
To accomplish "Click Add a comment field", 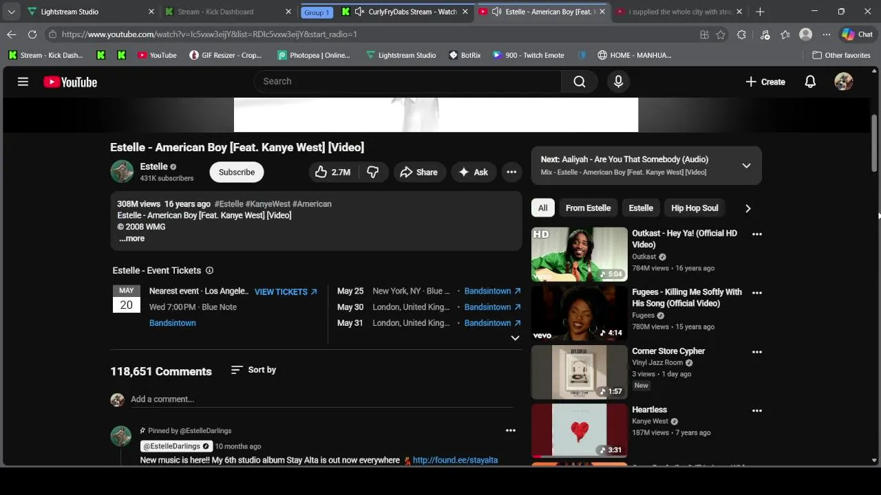I will click(x=322, y=399).
